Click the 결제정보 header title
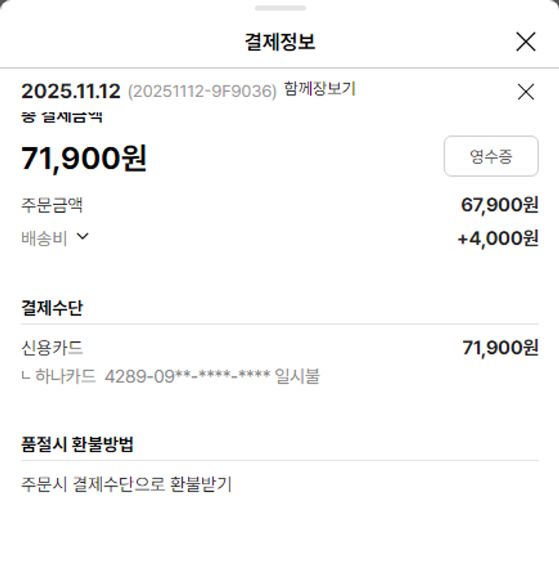This screenshot has height=574, width=559. tap(279, 42)
